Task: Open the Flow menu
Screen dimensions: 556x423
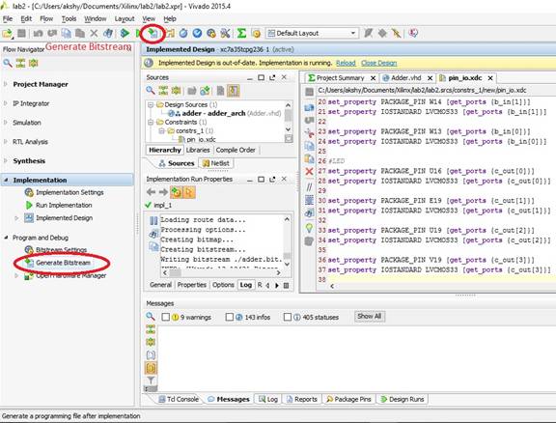Action: [x=46, y=18]
